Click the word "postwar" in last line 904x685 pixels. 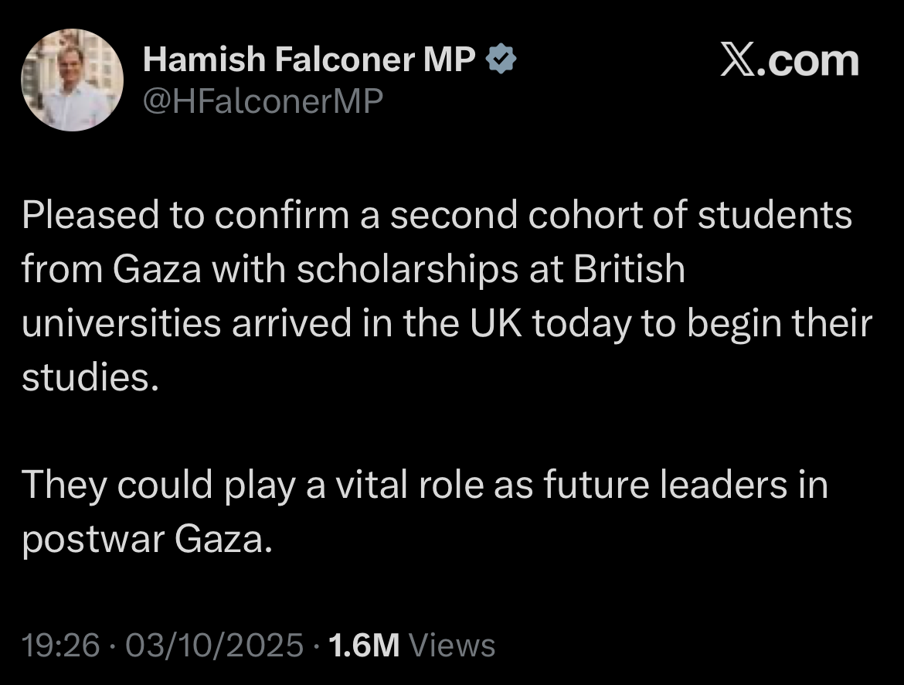pyautogui.click(x=93, y=540)
